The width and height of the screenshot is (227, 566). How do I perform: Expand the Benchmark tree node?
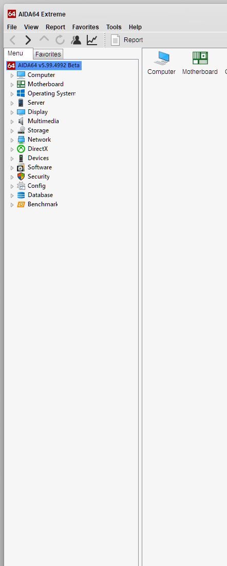(x=12, y=205)
